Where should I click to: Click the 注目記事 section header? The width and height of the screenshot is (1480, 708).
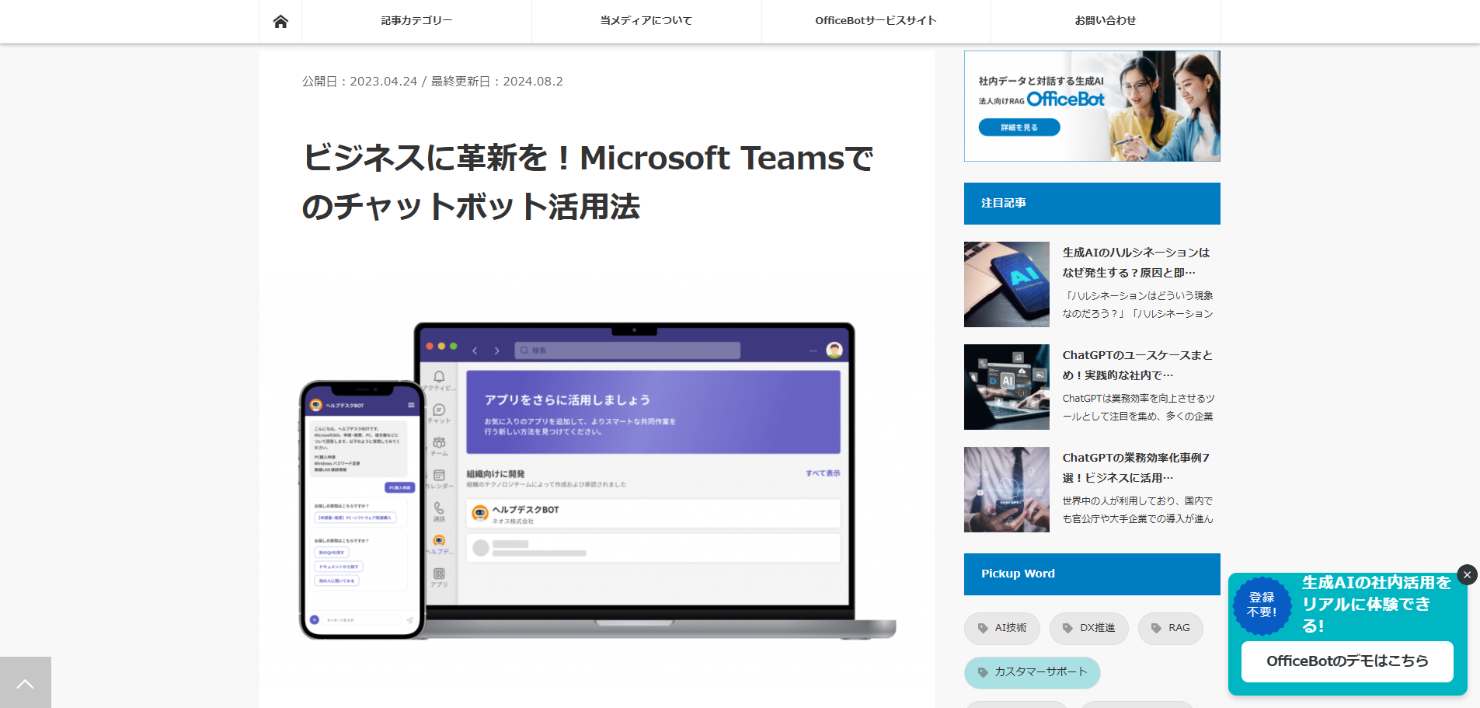coord(1092,204)
